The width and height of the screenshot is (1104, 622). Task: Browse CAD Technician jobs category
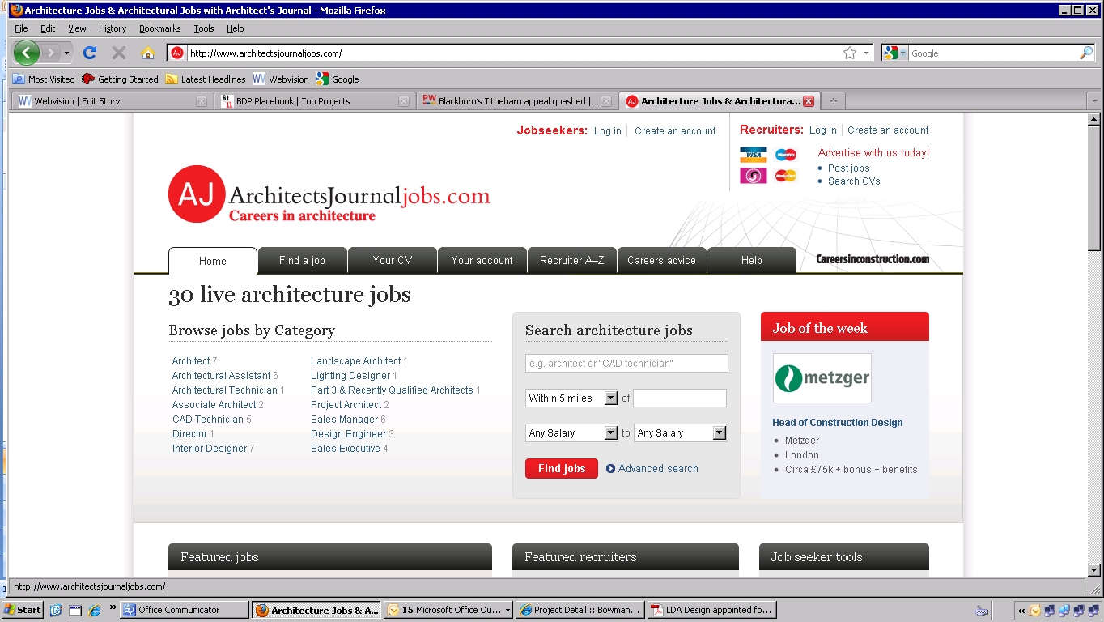point(207,419)
